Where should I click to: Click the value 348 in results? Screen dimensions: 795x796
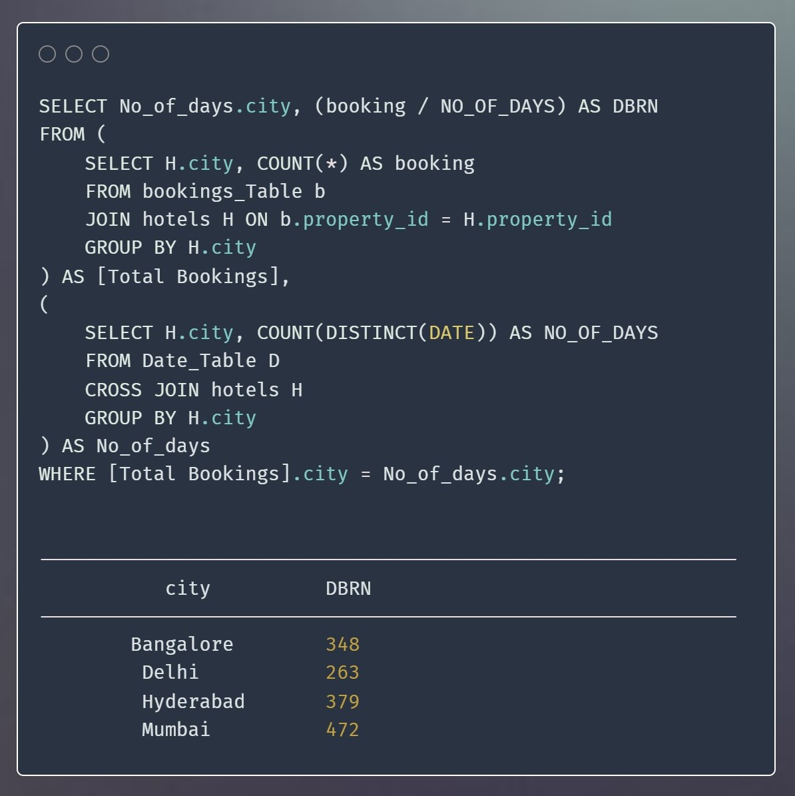coord(342,645)
